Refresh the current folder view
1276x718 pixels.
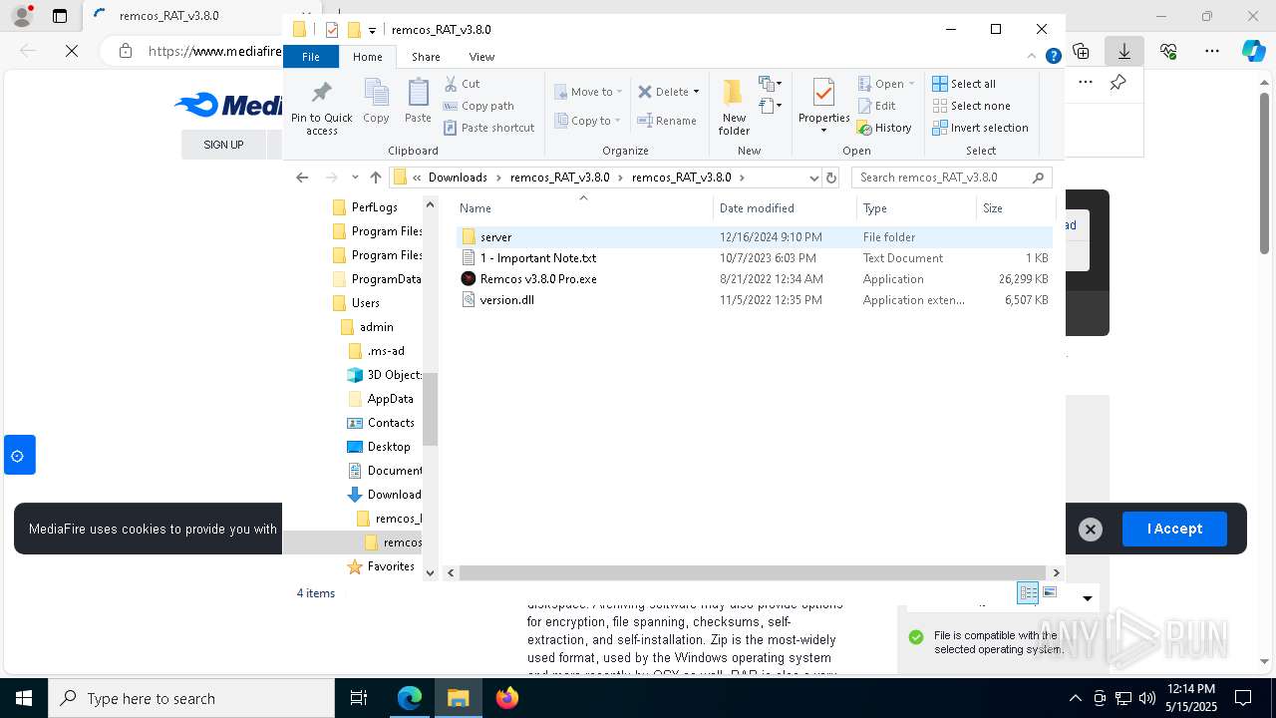click(x=832, y=178)
